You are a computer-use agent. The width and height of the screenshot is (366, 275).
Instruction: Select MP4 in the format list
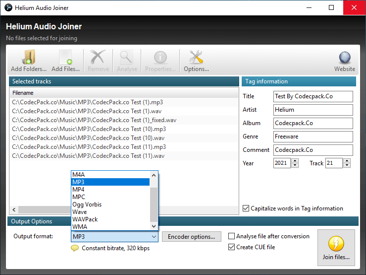pyautogui.click(x=110, y=190)
